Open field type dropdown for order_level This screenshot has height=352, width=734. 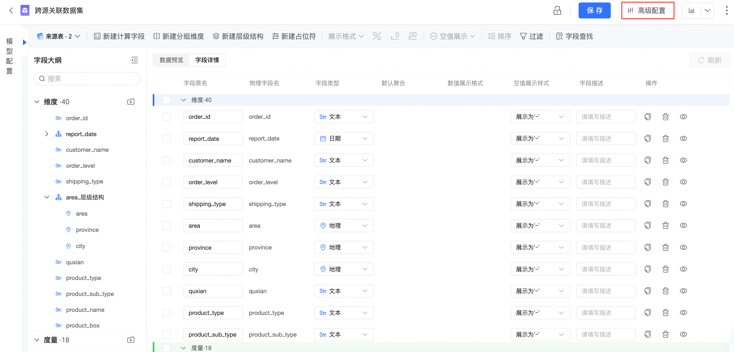pyautogui.click(x=344, y=182)
